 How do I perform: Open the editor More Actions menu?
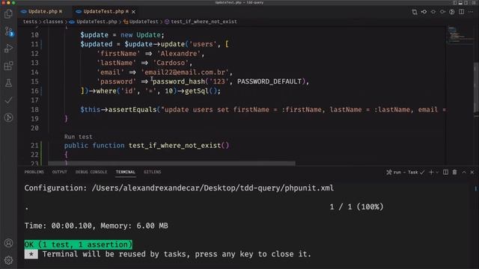point(471,12)
